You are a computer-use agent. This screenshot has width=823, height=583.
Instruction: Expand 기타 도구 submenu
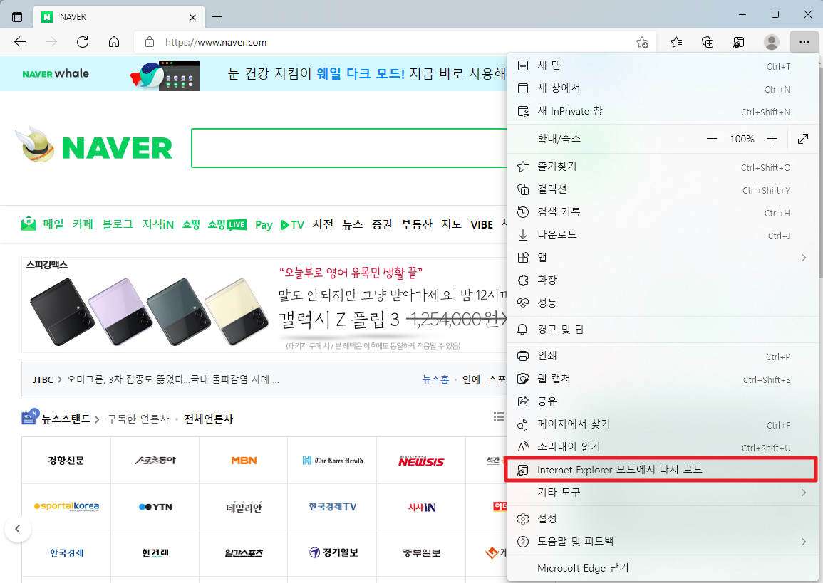(x=663, y=493)
